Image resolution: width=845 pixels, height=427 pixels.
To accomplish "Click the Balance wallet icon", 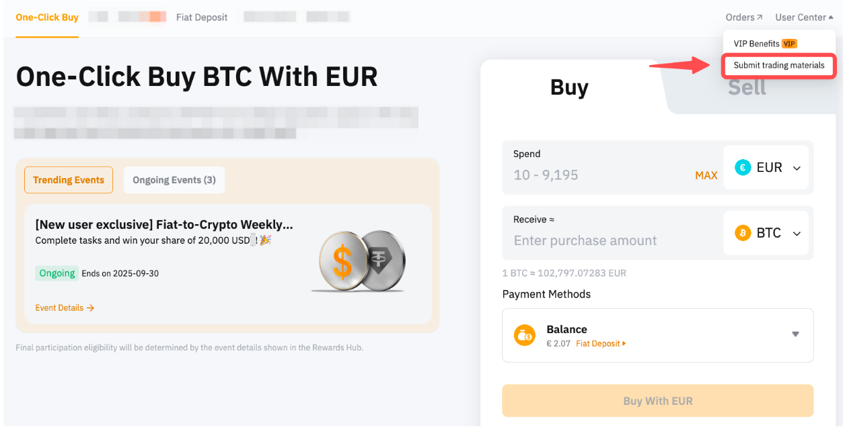I will click(x=525, y=335).
